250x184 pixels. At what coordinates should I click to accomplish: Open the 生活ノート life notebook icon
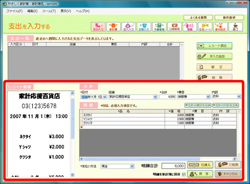tap(205, 27)
